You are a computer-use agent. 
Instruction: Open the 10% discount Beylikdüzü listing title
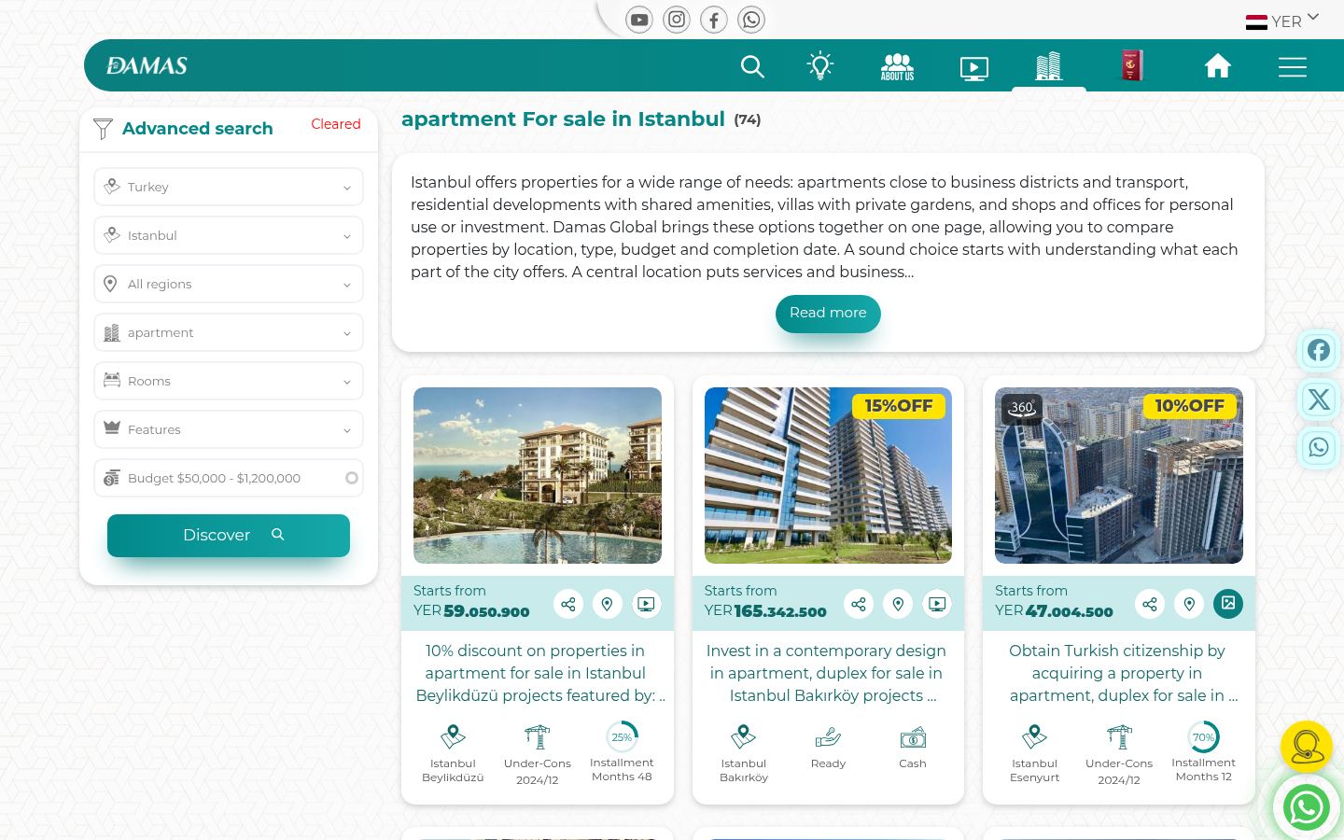click(x=538, y=673)
